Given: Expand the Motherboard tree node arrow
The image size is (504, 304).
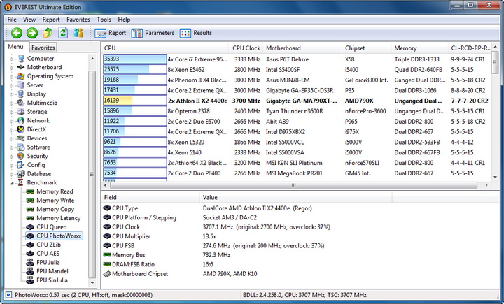Looking at the screenshot, I should click(x=12, y=68).
